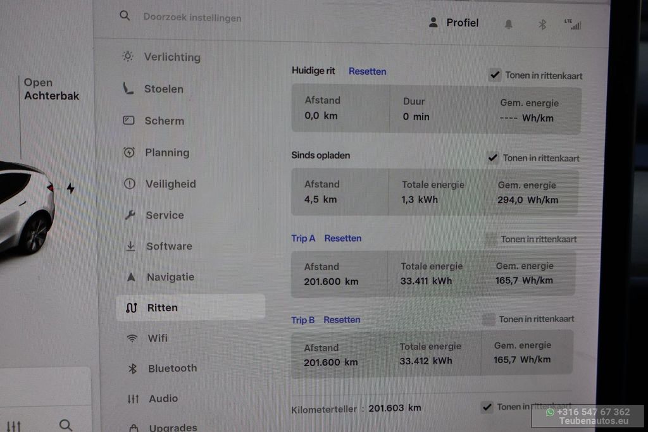The image size is (648, 432).
Task: Tap the Doorzoek instellingen search field
Action: coord(192,18)
